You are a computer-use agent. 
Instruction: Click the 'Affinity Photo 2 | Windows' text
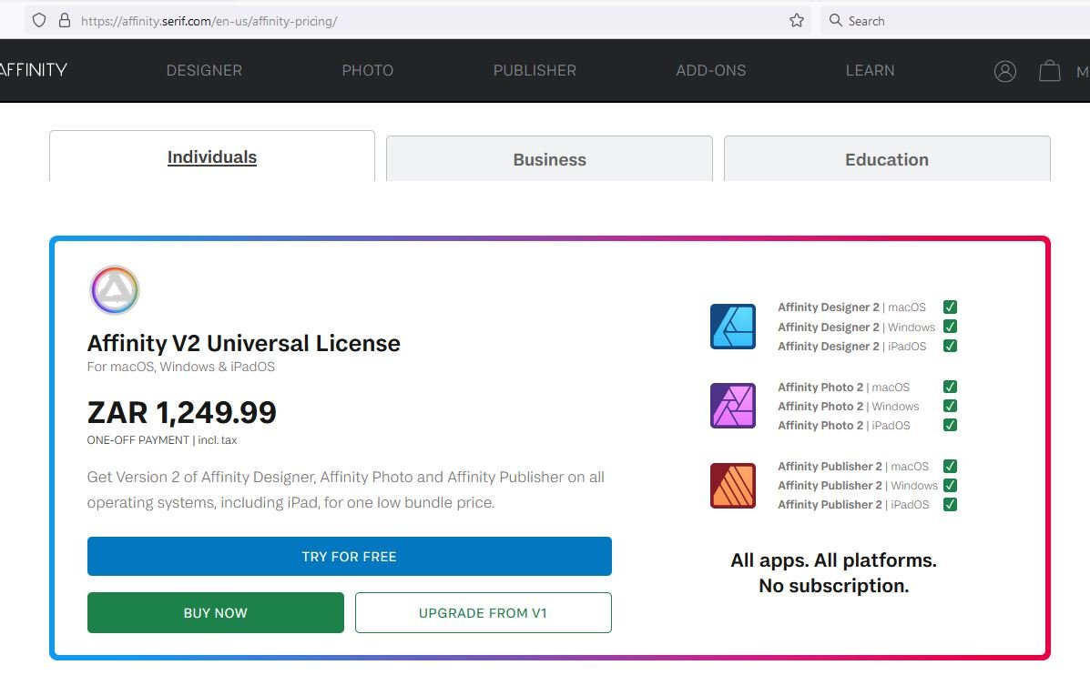point(848,406)
